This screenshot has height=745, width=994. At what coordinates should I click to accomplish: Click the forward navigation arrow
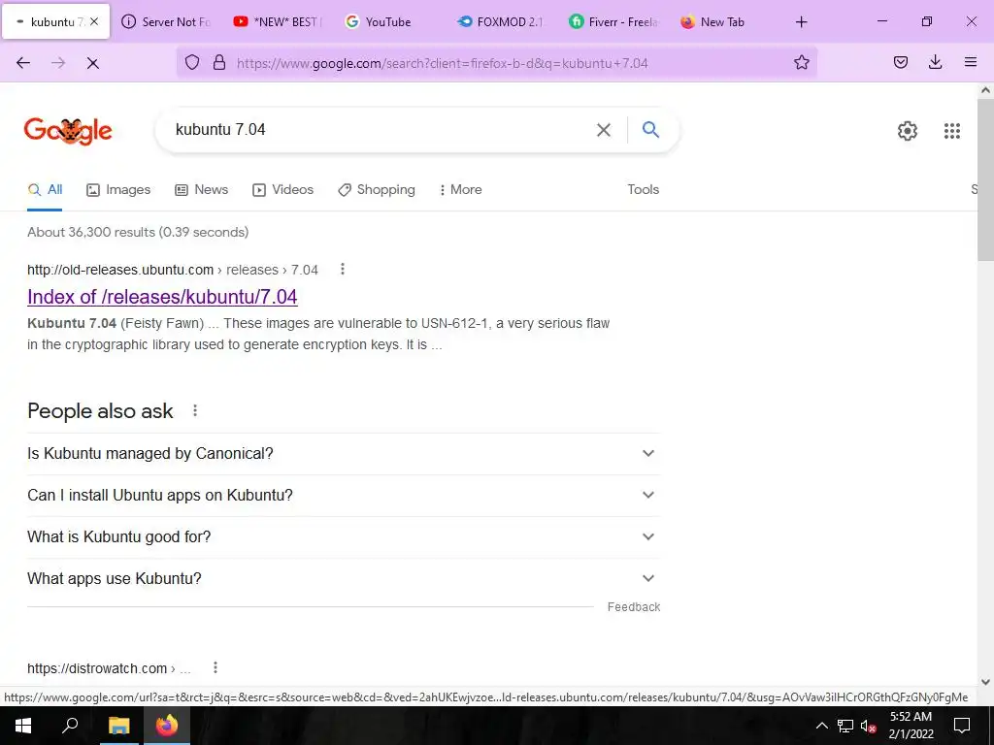tap(58, 63)
